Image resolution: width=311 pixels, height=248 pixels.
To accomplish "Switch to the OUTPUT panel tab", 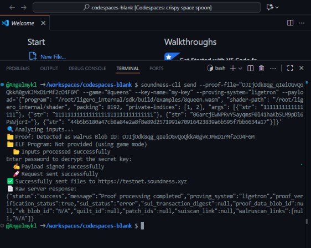I will click(49, 68).
